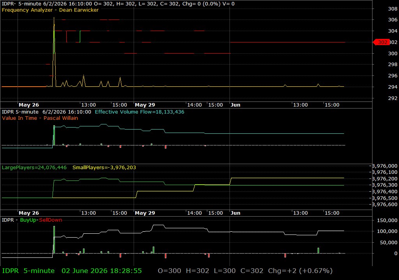Click the 'LargePlayers=24,076,446' label
Viewport: 399px width, 280px height.
34,168
